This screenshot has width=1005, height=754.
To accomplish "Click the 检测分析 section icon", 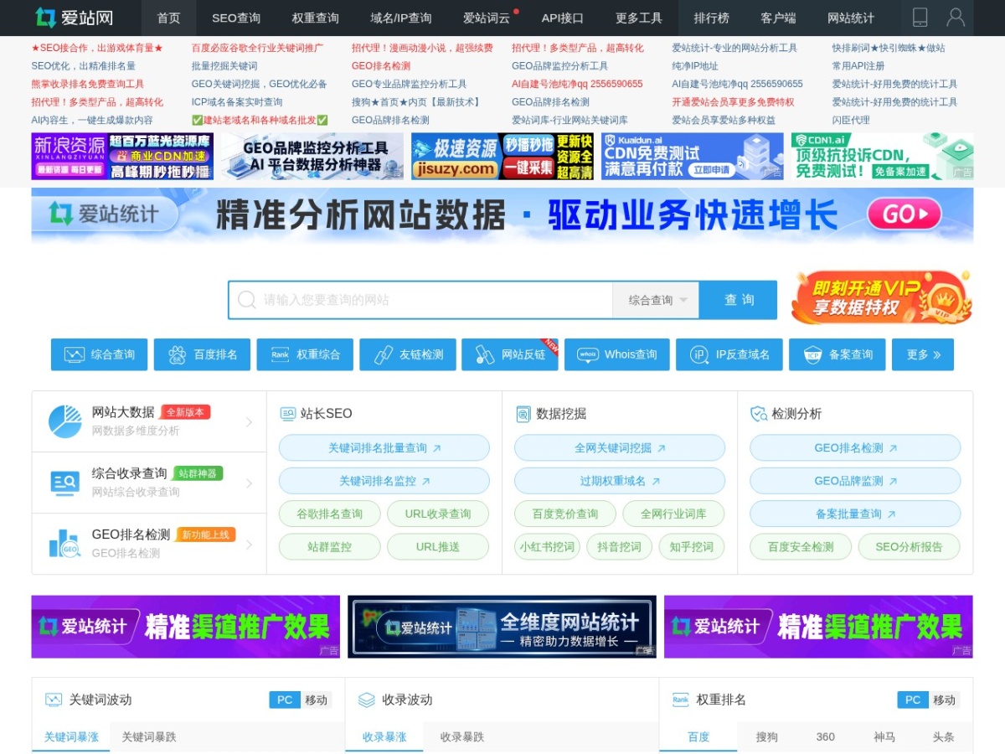I will (759, 414).
